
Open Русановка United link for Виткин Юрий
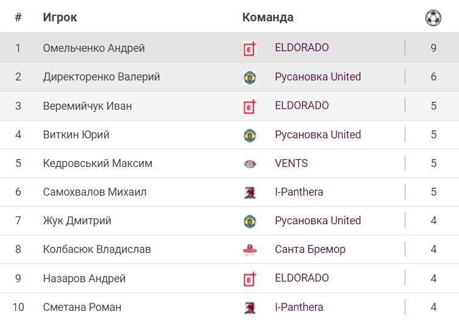(318, 134)
